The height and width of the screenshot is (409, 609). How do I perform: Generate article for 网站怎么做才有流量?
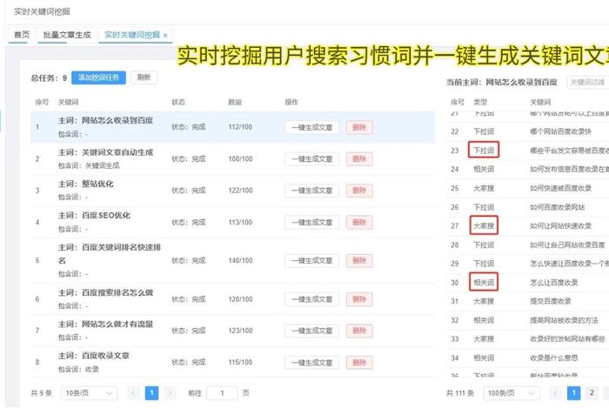tap(311, 331)
